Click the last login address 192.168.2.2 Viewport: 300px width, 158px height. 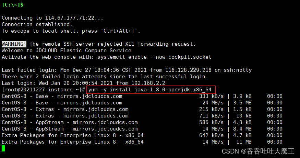[148, 83]
